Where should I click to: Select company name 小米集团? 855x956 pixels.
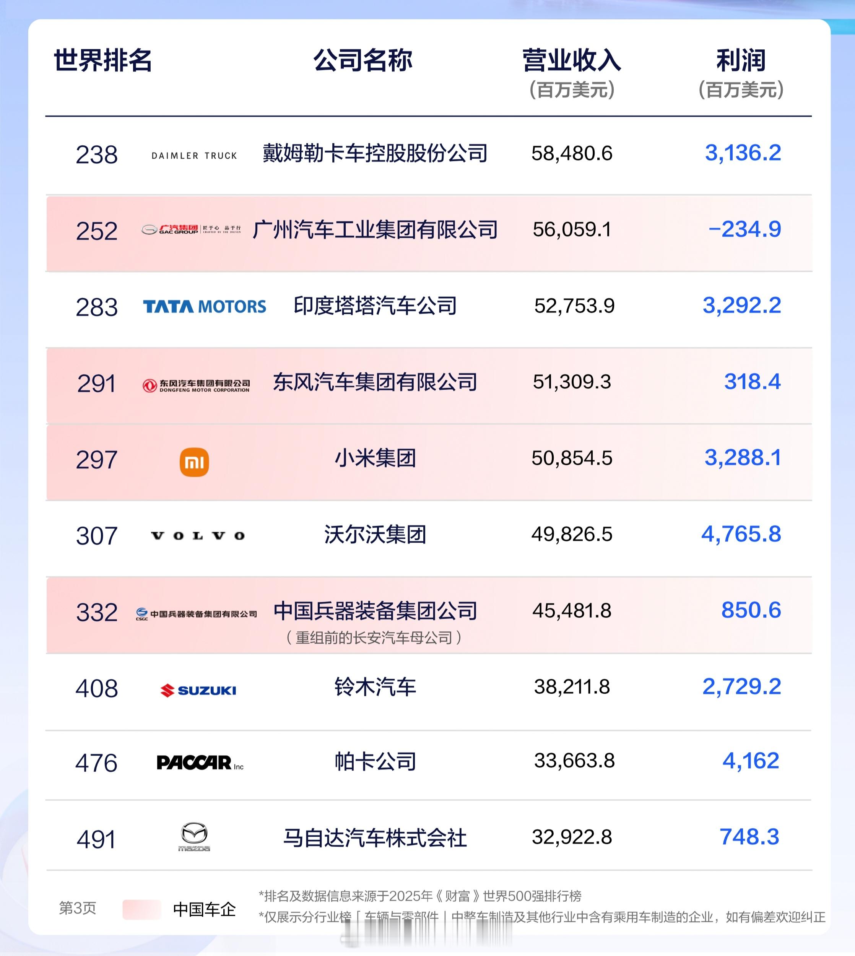[375, 458]
